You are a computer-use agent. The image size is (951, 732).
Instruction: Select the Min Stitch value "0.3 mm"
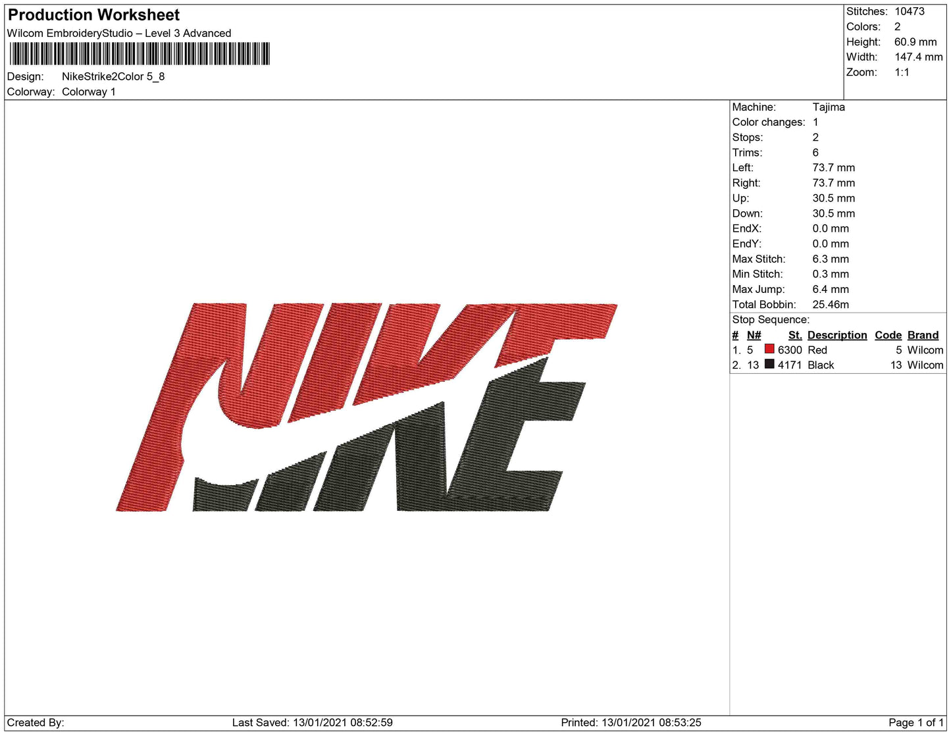pos(831,274)
